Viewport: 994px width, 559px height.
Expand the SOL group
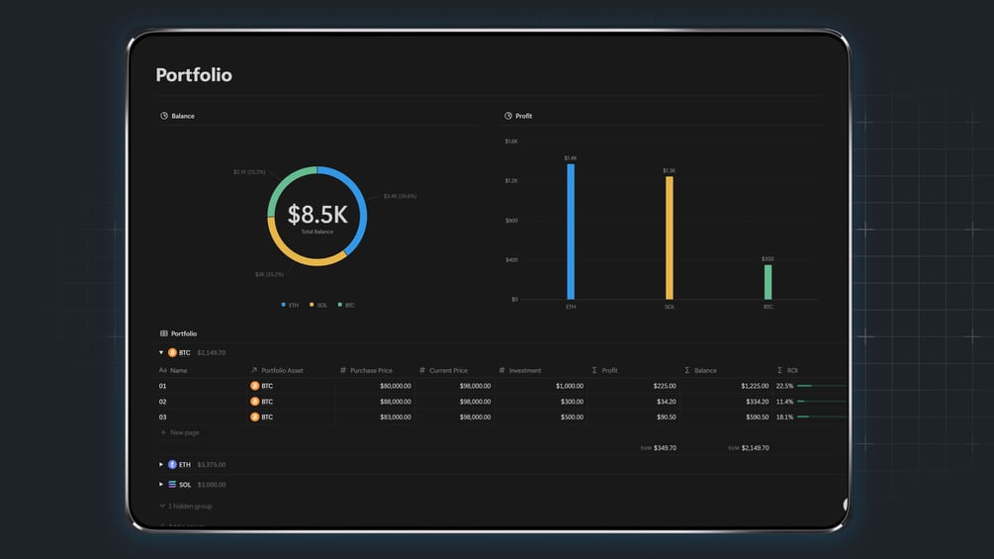tap(161, 484)
